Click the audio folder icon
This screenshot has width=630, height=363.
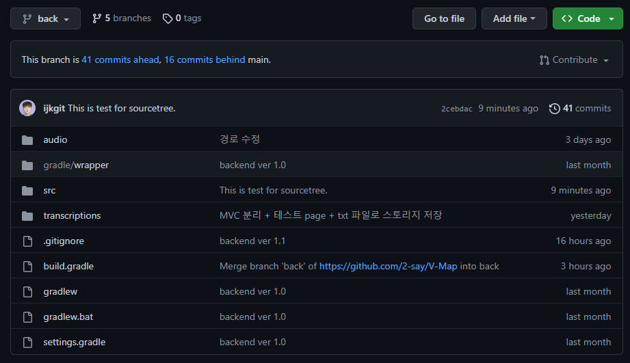pos(27,139)
